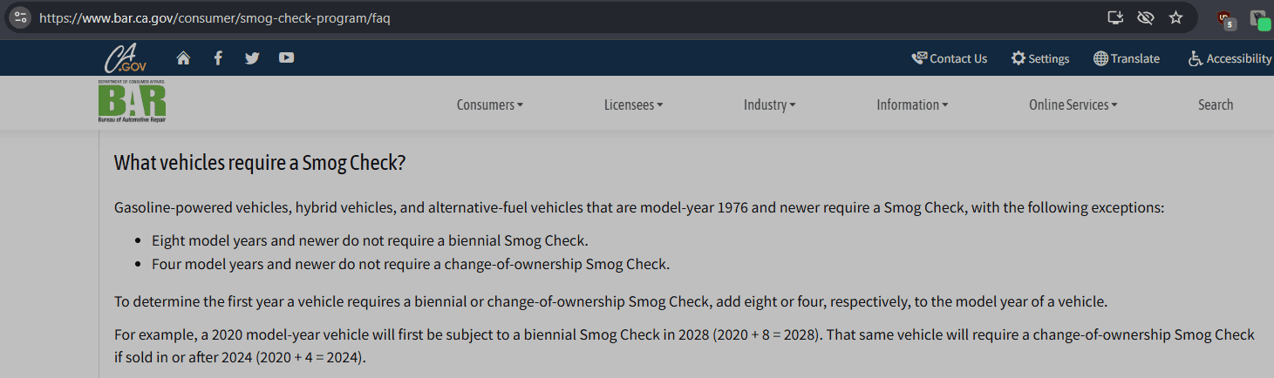Open the Information menu
Screen dimensions: 1274x378
click(911, 105)
